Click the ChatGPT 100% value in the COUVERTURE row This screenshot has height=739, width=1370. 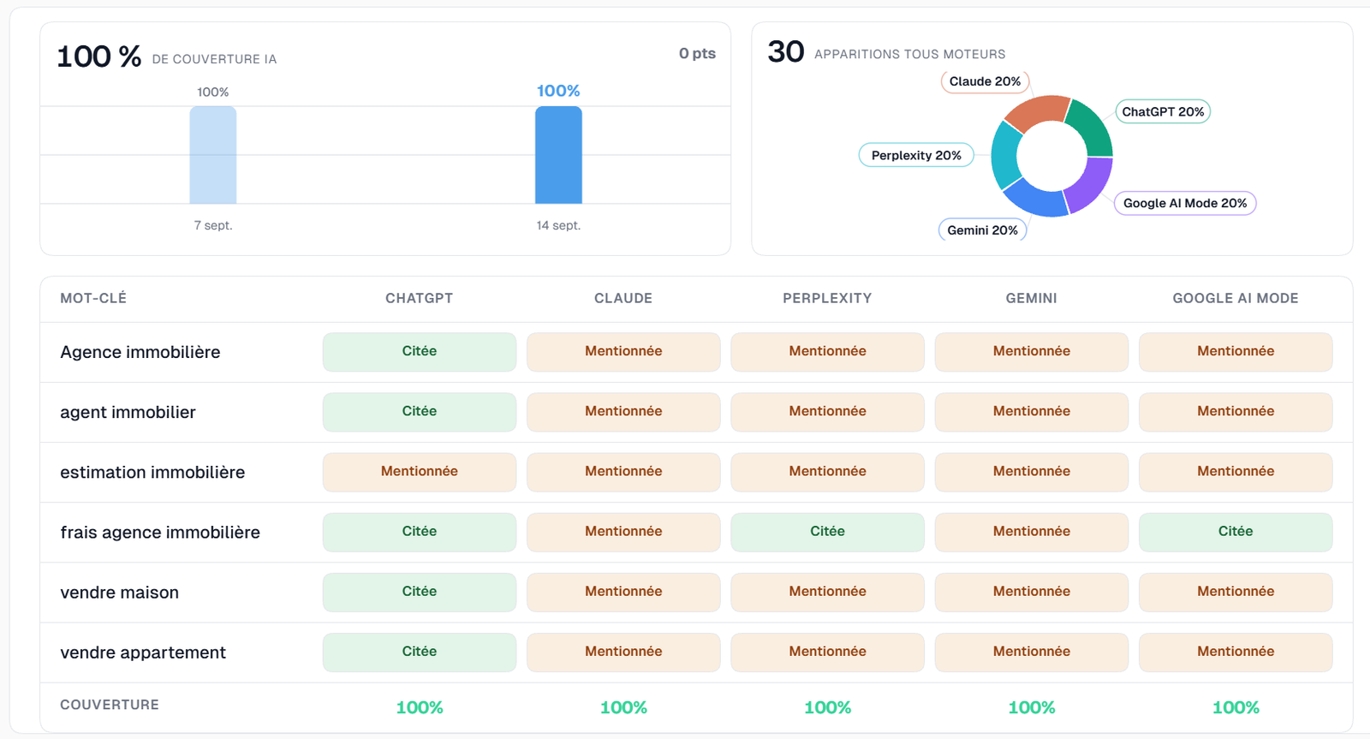(x=420, y=708)
